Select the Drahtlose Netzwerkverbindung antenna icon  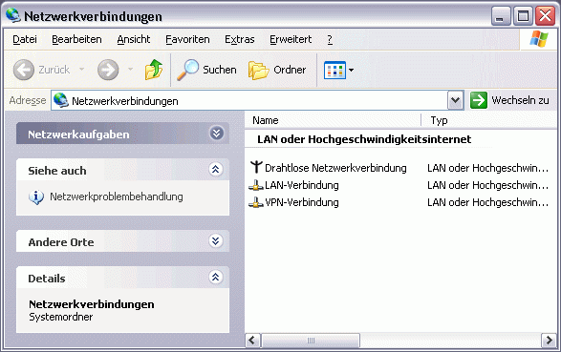coord(256,168)
